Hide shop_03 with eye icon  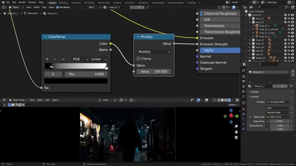[x=289, y=44]
